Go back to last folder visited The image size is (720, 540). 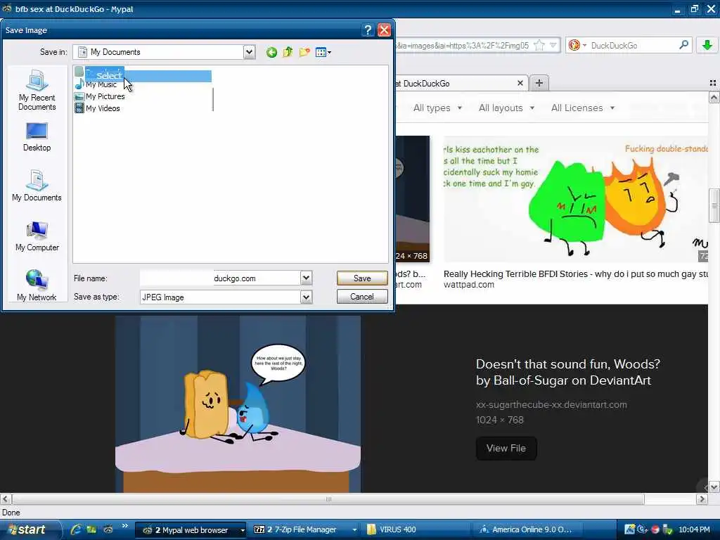pyautogui.click(x=271, y=52)
